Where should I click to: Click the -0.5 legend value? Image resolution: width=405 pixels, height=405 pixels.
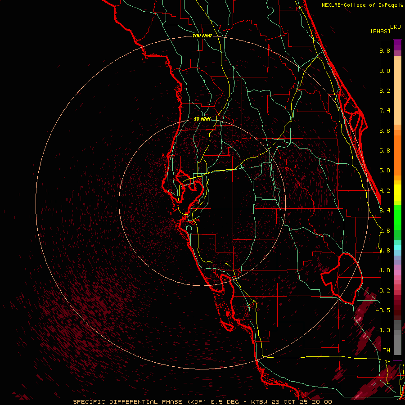pos(383,310)
